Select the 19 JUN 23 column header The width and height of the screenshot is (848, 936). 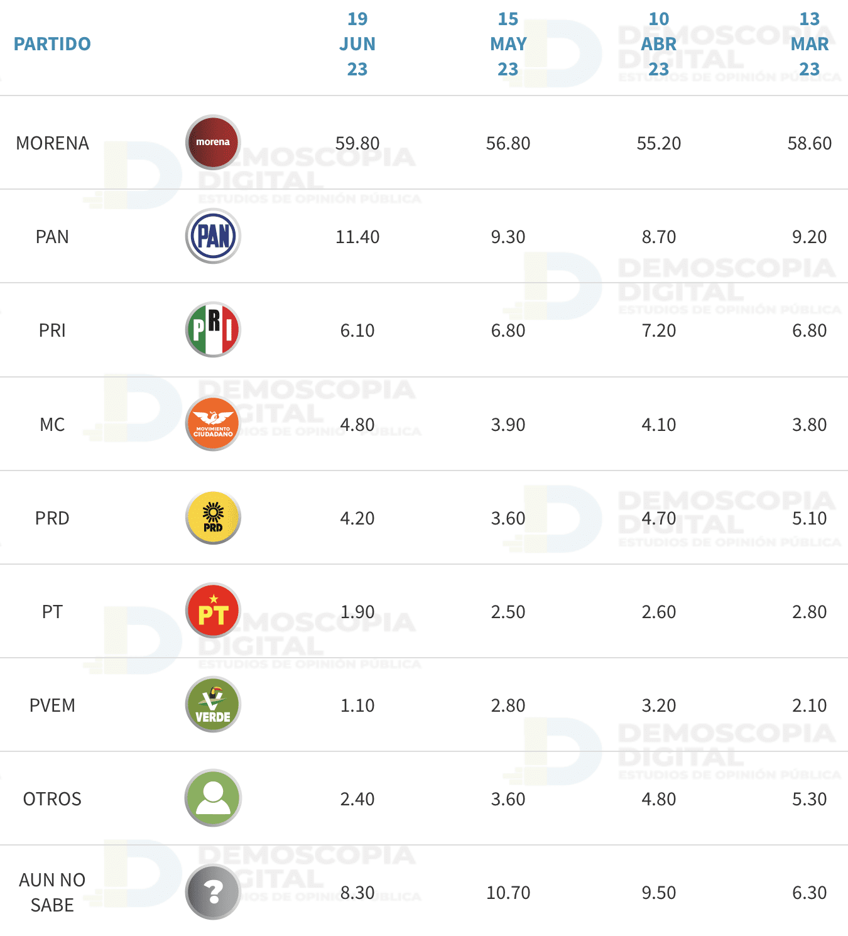357,44
